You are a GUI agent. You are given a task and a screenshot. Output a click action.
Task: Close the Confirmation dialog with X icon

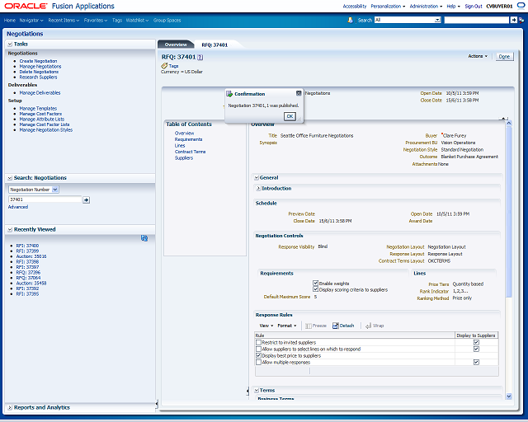point(299,93)
